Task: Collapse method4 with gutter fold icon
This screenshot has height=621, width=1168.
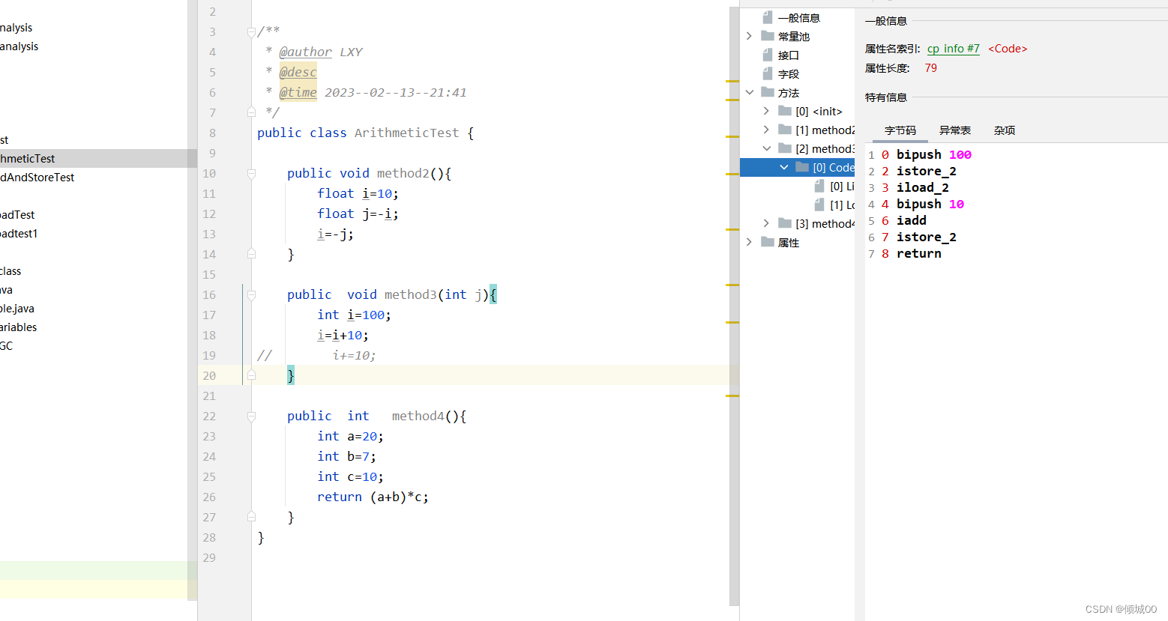Action: (x=251, y=416)
